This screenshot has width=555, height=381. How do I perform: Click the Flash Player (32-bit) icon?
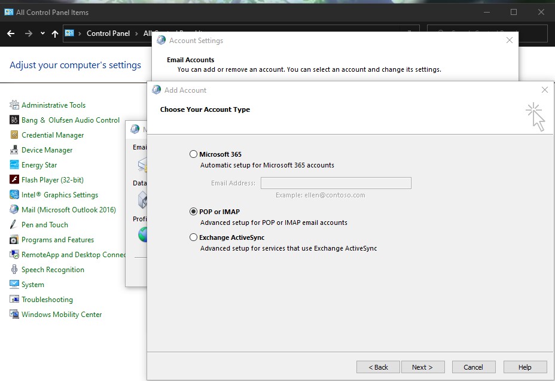[14, 179]
